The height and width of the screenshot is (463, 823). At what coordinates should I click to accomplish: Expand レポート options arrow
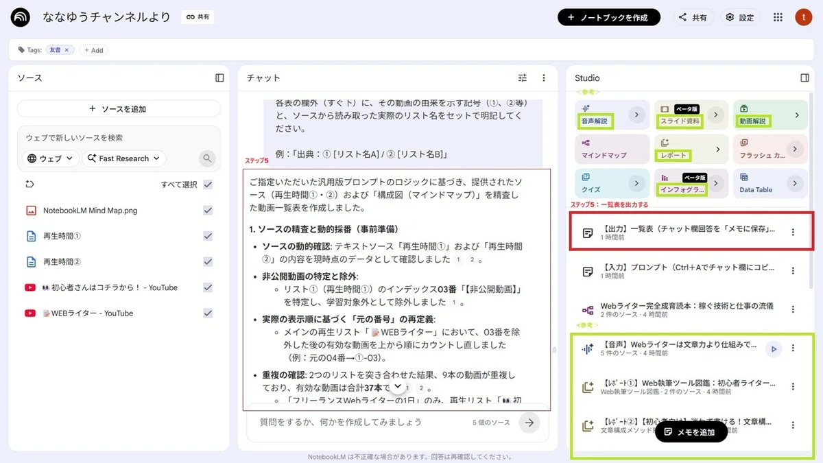point(718,149)
